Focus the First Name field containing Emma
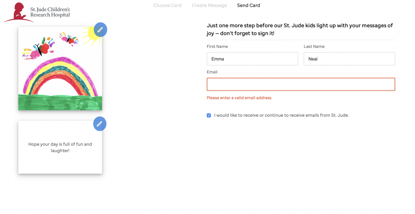The height and width of the screenshot is (214, 415). [252, 59]
